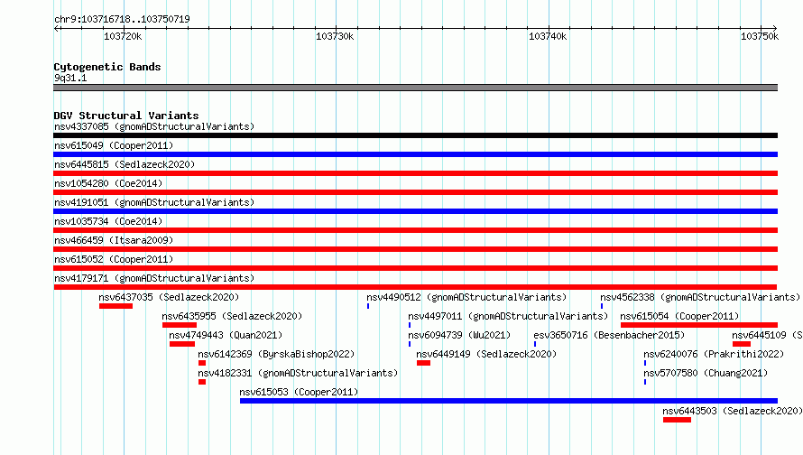Screen dimensions: 803x455
Task: Open the nsv4337085 (gnomADStructuralVariants) label
Action: coord(154,126)
